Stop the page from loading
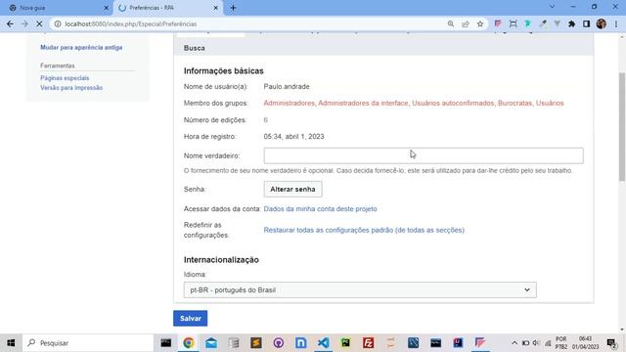Viewport: 626px width, 352px height. click(39, 23)
